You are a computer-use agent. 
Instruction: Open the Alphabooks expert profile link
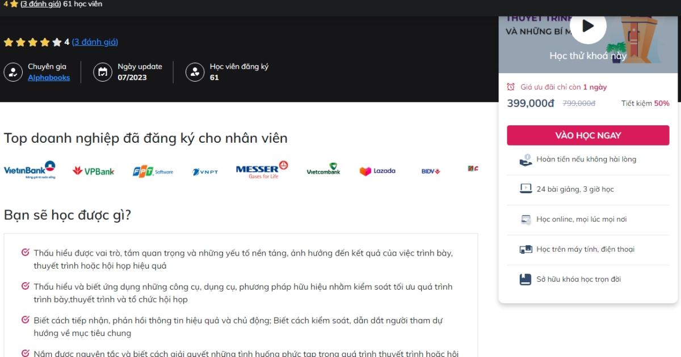(x=48, y=77)
